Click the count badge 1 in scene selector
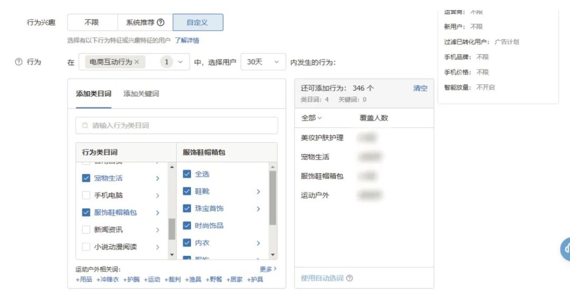The height and width of the screenshot is (299, 570). tap(166, 62)
